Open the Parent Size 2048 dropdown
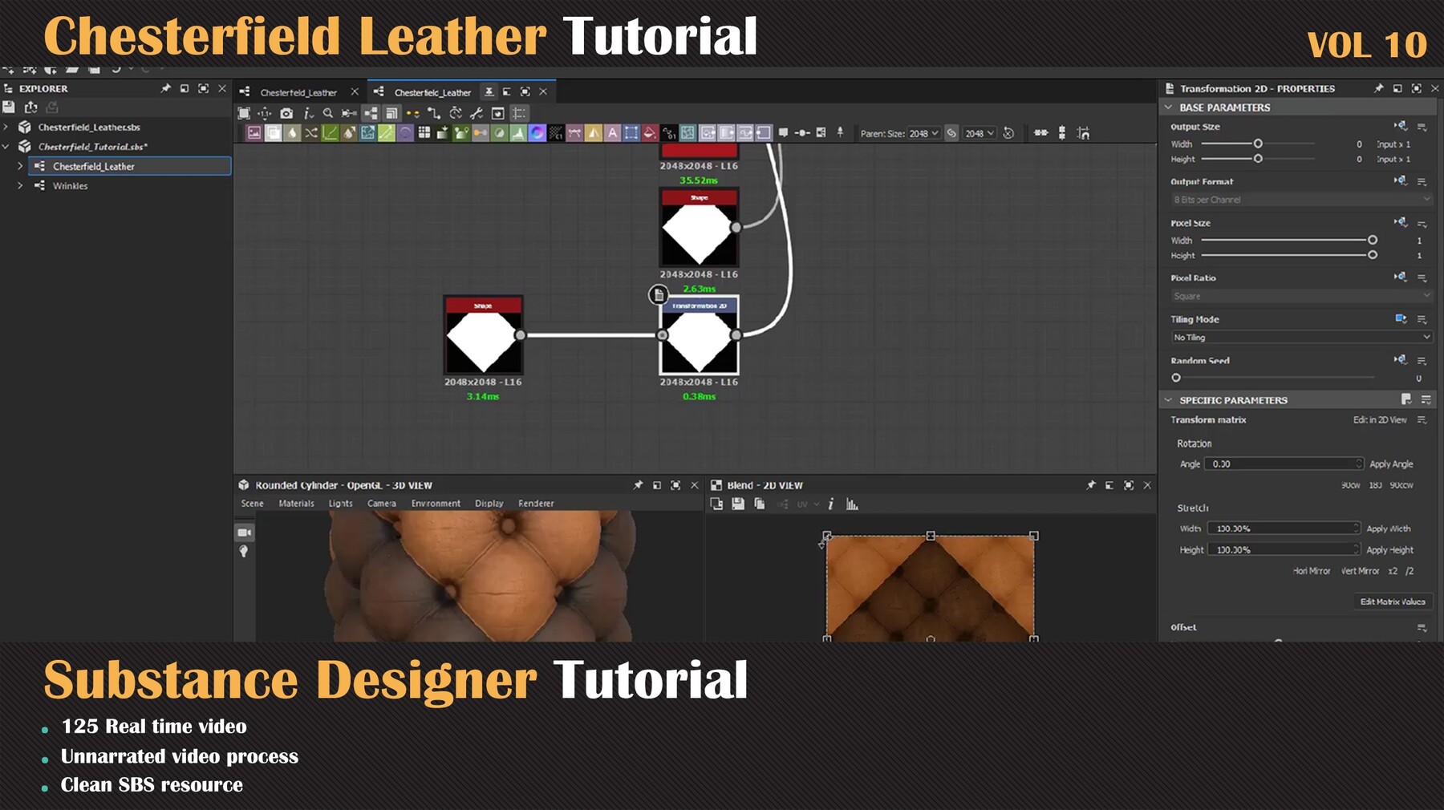This screenshot has width=1444, height=810. coord(923,133)
